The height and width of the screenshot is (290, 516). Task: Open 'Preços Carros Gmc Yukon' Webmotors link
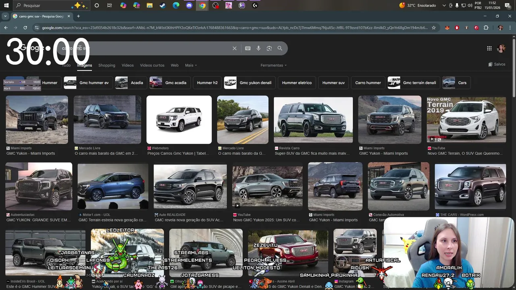pos(178,153)
